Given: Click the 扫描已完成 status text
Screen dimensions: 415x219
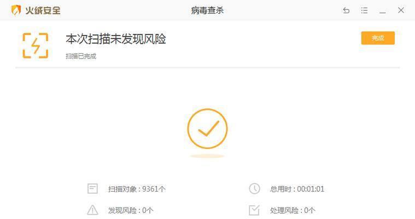Looking at the screenshot, I should coord(81,56).
